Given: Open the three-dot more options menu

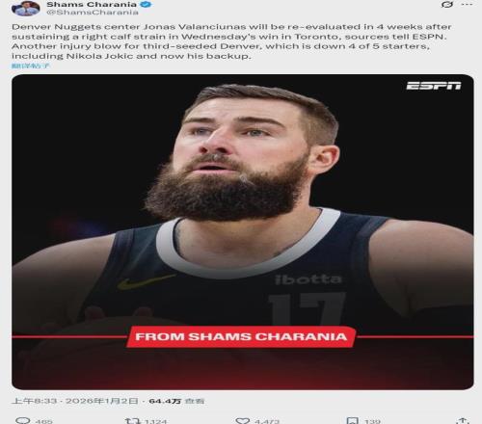Looking at the screenshot, I should pyautogui.click(x=467, y=5).
